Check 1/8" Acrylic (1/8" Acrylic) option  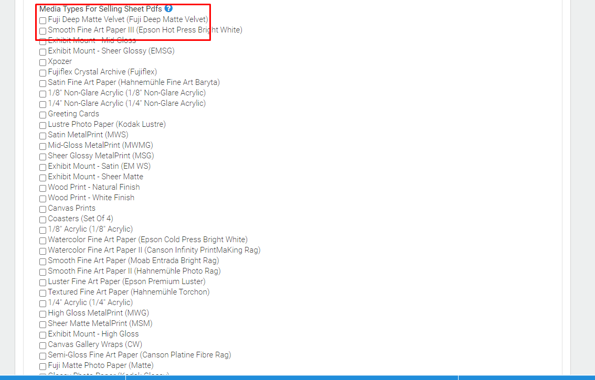(43, 230)
